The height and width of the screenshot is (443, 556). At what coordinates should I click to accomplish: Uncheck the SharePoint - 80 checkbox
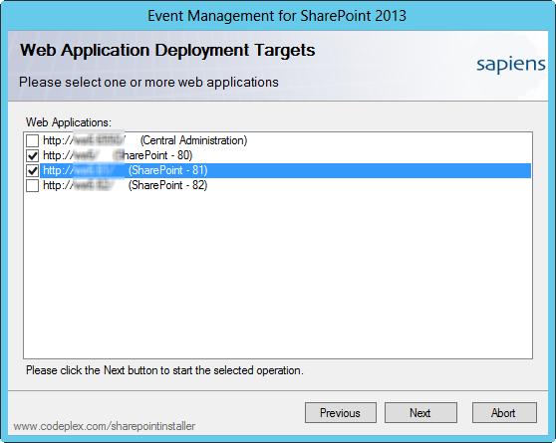point(32,155)
